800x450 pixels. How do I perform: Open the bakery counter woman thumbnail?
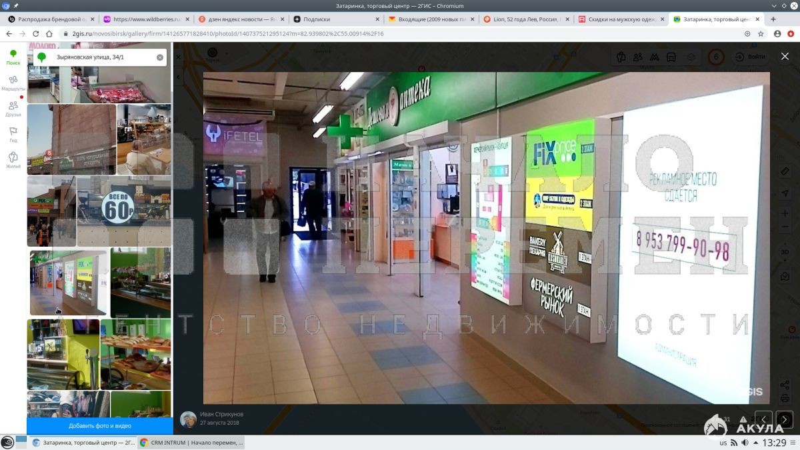click(144, 139)
